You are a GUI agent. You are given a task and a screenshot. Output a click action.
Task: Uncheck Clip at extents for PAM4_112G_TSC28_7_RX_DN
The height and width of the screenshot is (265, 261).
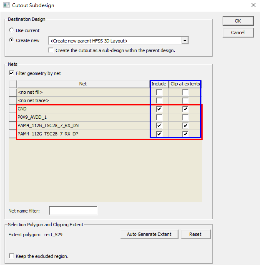(185, 125)
